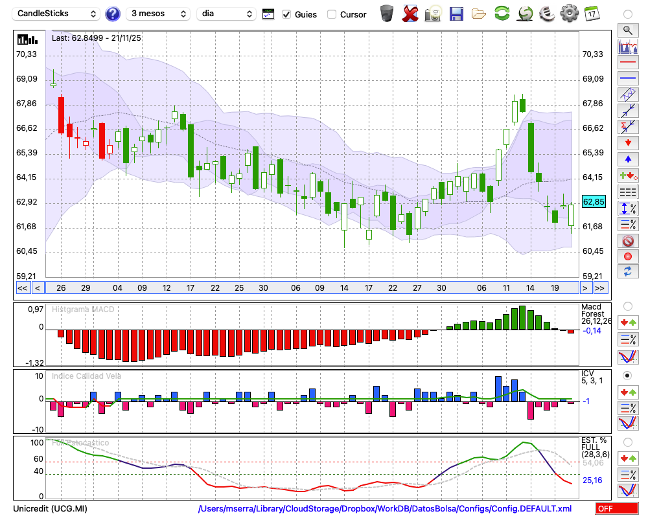Click the blue floppy disk save icon

coord(456,14)
